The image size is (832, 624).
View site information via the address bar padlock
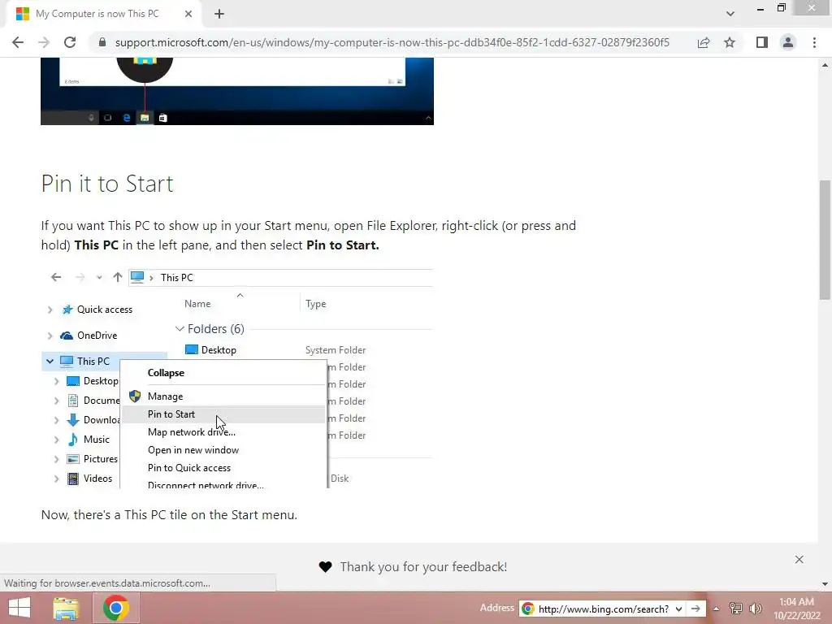click(x=102, y=42)
